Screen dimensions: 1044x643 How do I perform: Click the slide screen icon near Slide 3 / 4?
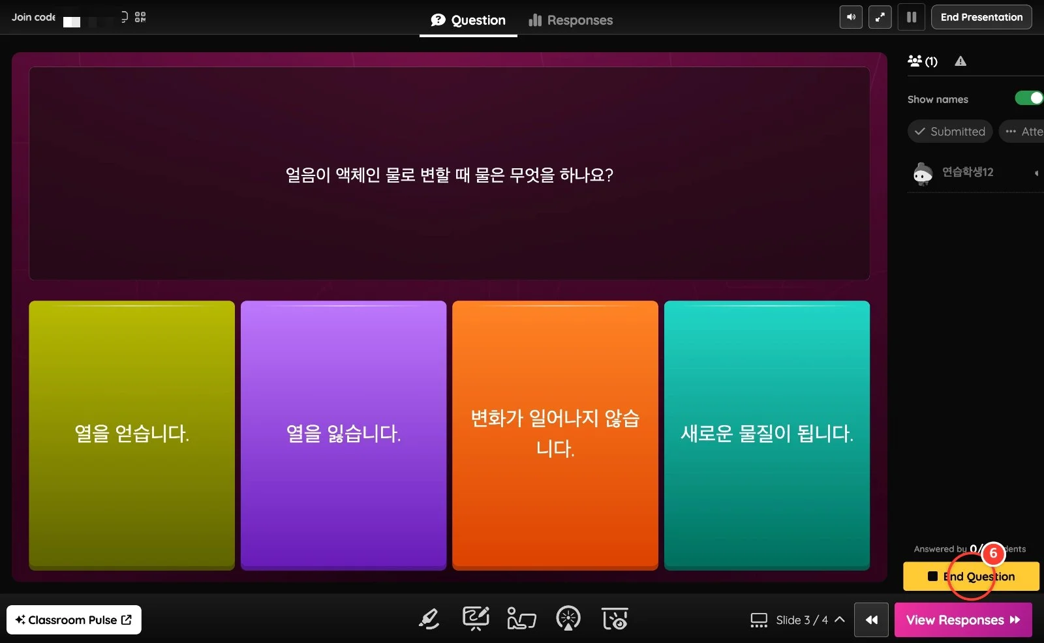click(x=759, y=620)
